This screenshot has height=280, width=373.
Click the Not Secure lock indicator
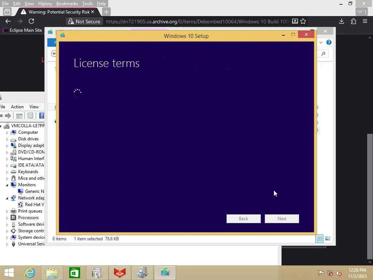click(x=84, y=22)
